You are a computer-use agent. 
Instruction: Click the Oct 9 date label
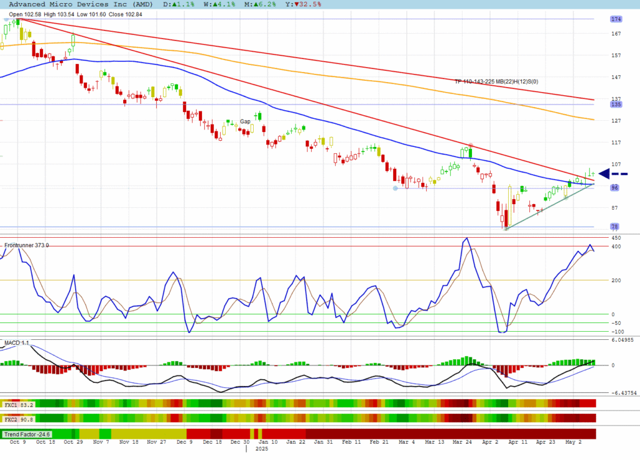pyautogui.click(x=17, y=442)
